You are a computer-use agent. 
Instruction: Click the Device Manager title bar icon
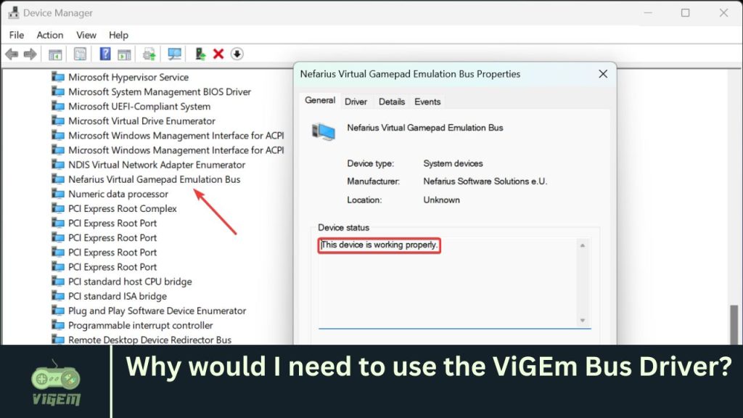pos(13,13)
